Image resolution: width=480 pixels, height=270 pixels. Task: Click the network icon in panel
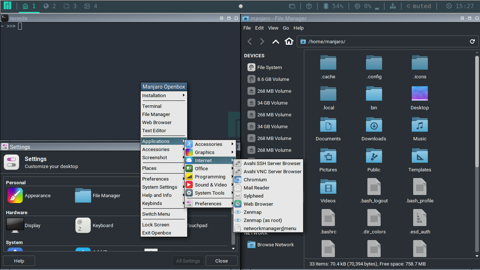tap(393, 6)
